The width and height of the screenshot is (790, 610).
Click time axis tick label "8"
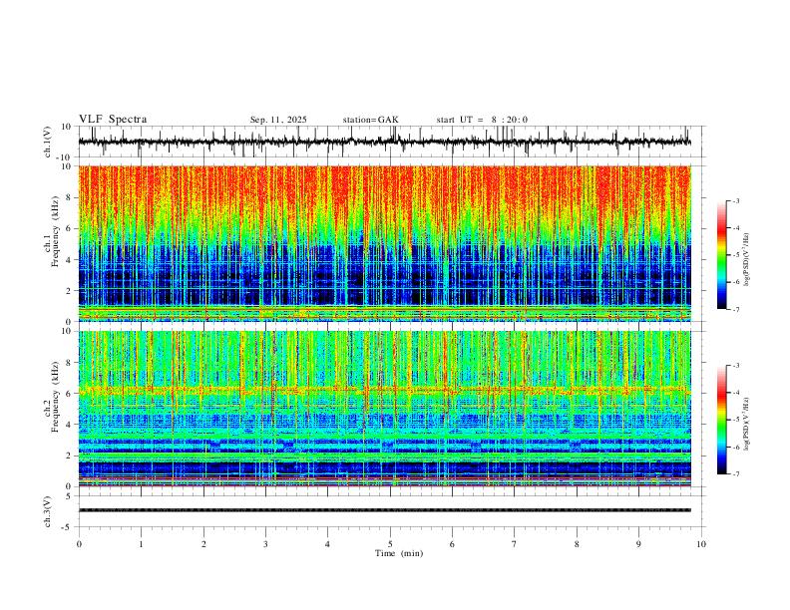coord(577,544)
